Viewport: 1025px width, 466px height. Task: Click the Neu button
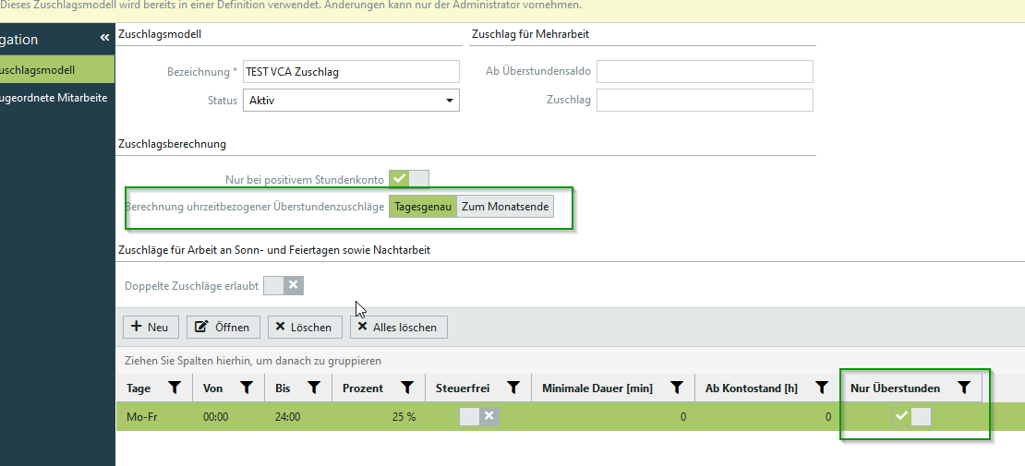tap(151, 327)
